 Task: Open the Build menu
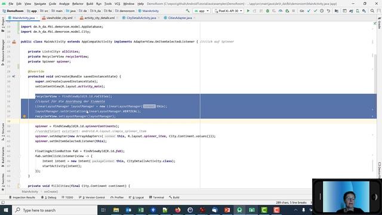pyautogui.click(x=90, y=4)
